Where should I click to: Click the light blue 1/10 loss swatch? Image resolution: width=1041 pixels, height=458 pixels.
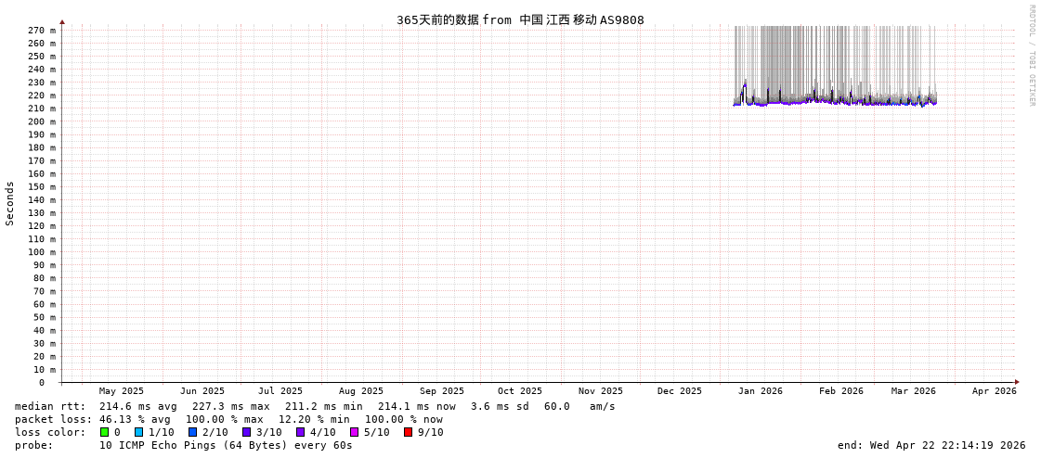tap(138, 432)
